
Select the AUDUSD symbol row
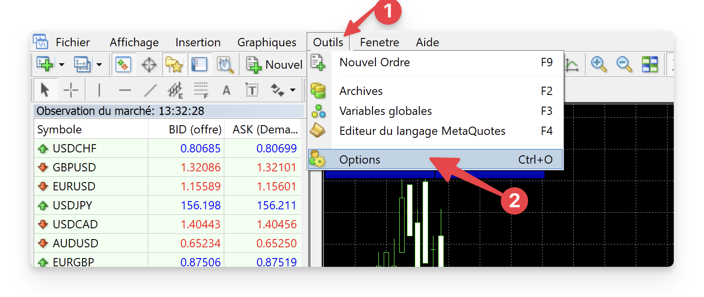(x=168, y=243)
